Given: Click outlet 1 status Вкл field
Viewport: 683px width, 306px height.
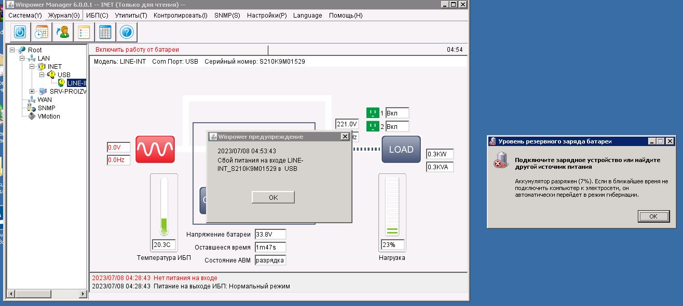Looking at the screenshot, I should (397, 113).
